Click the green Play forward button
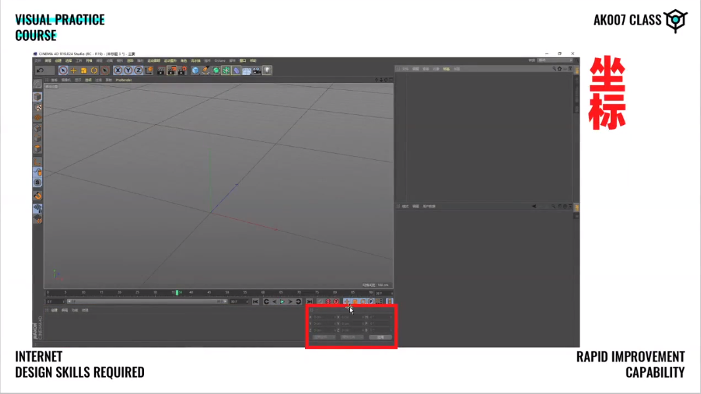 tap(282, 302)
